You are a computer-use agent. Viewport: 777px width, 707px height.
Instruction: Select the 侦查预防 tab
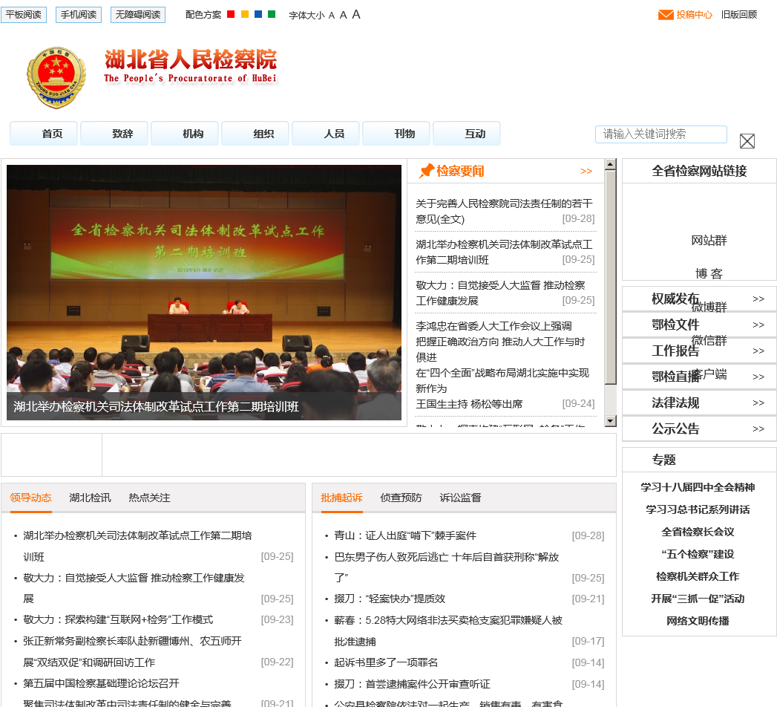401,498
